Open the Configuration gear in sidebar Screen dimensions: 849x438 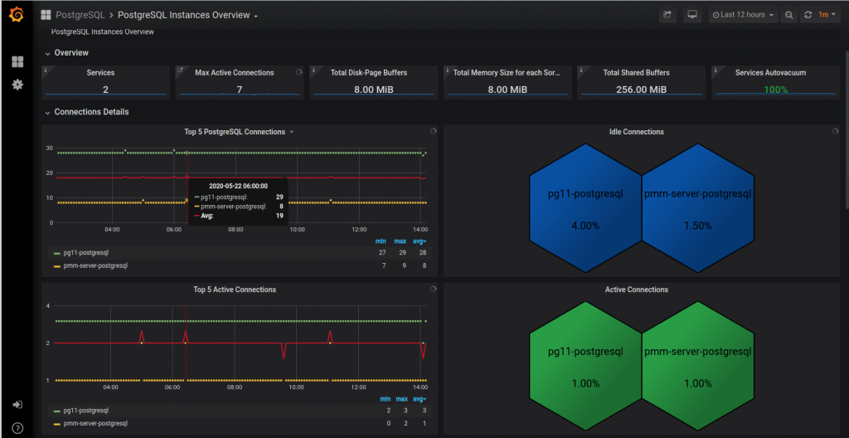click(x=17, y=85)
